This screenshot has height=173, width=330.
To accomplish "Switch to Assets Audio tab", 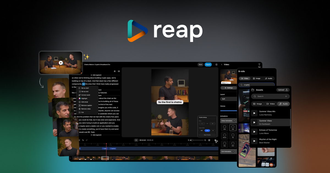I will point(284,104).
